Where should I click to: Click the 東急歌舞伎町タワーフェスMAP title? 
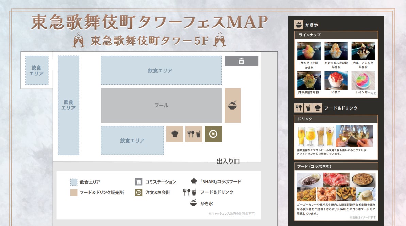[149, 22]
